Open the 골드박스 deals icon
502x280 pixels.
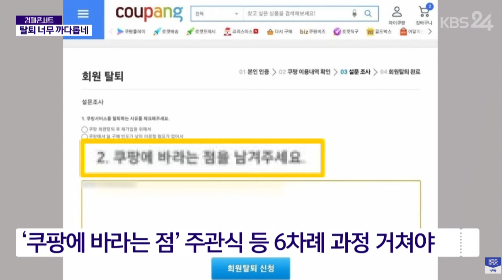click(x=379, y=31)
